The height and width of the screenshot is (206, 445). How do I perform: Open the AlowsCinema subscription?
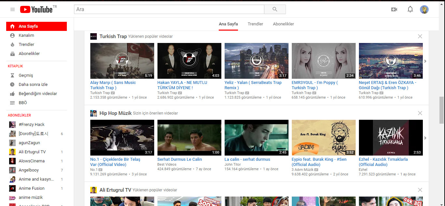click(x=37, y=161)
